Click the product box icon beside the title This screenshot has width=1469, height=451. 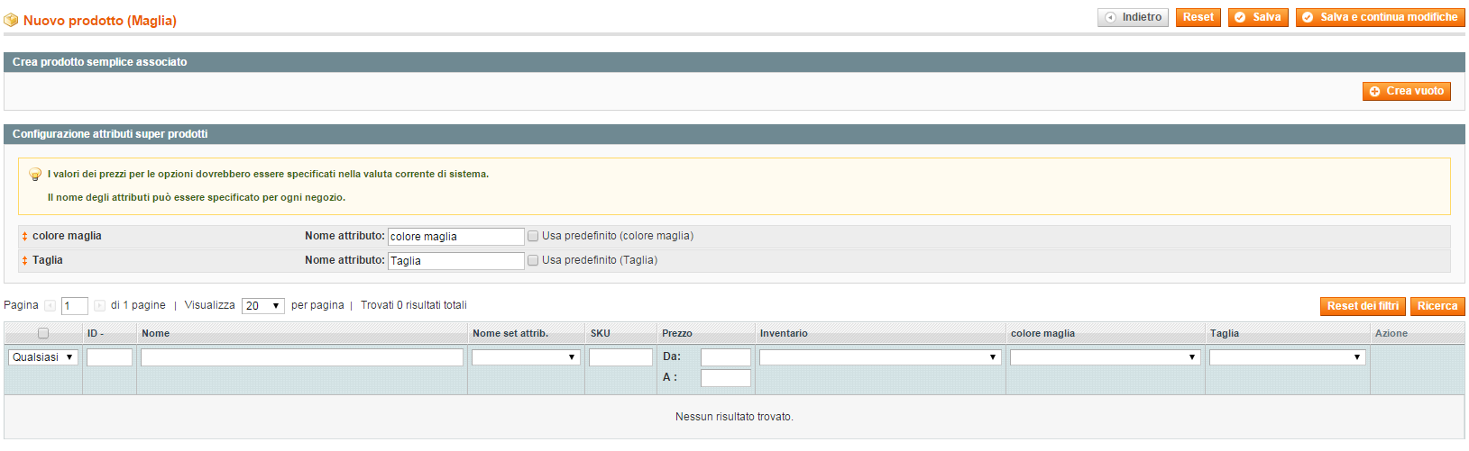point(11,20)
